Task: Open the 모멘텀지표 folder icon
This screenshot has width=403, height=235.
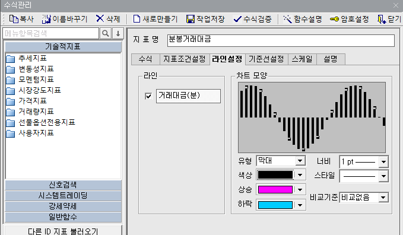Action: tap(11, 80)
